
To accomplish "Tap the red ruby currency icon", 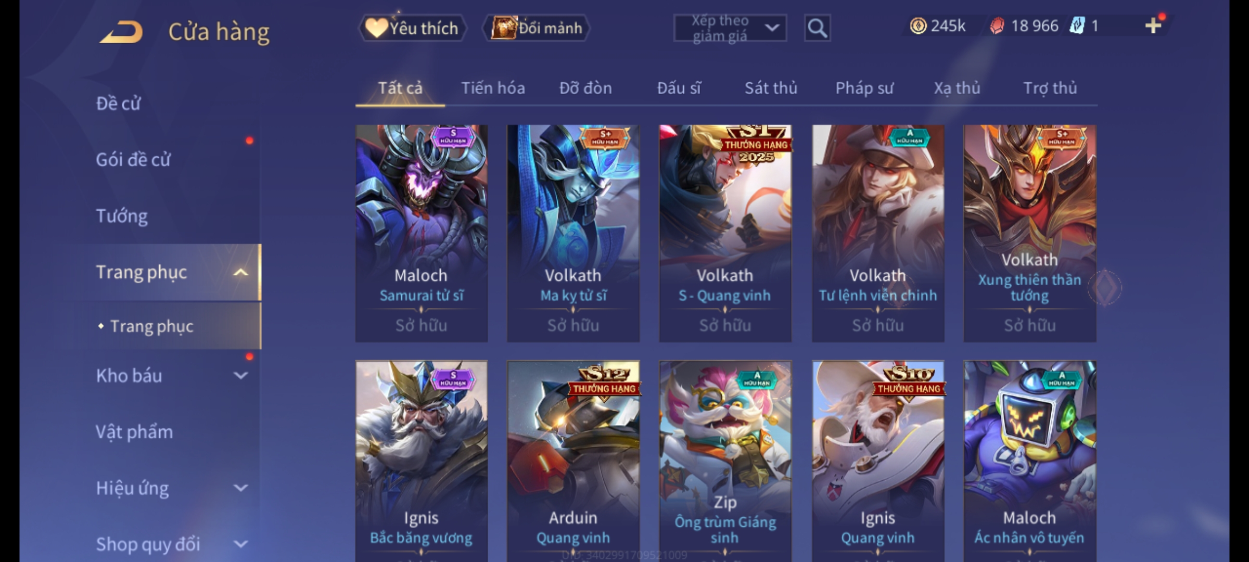I will tap(997, 26).
